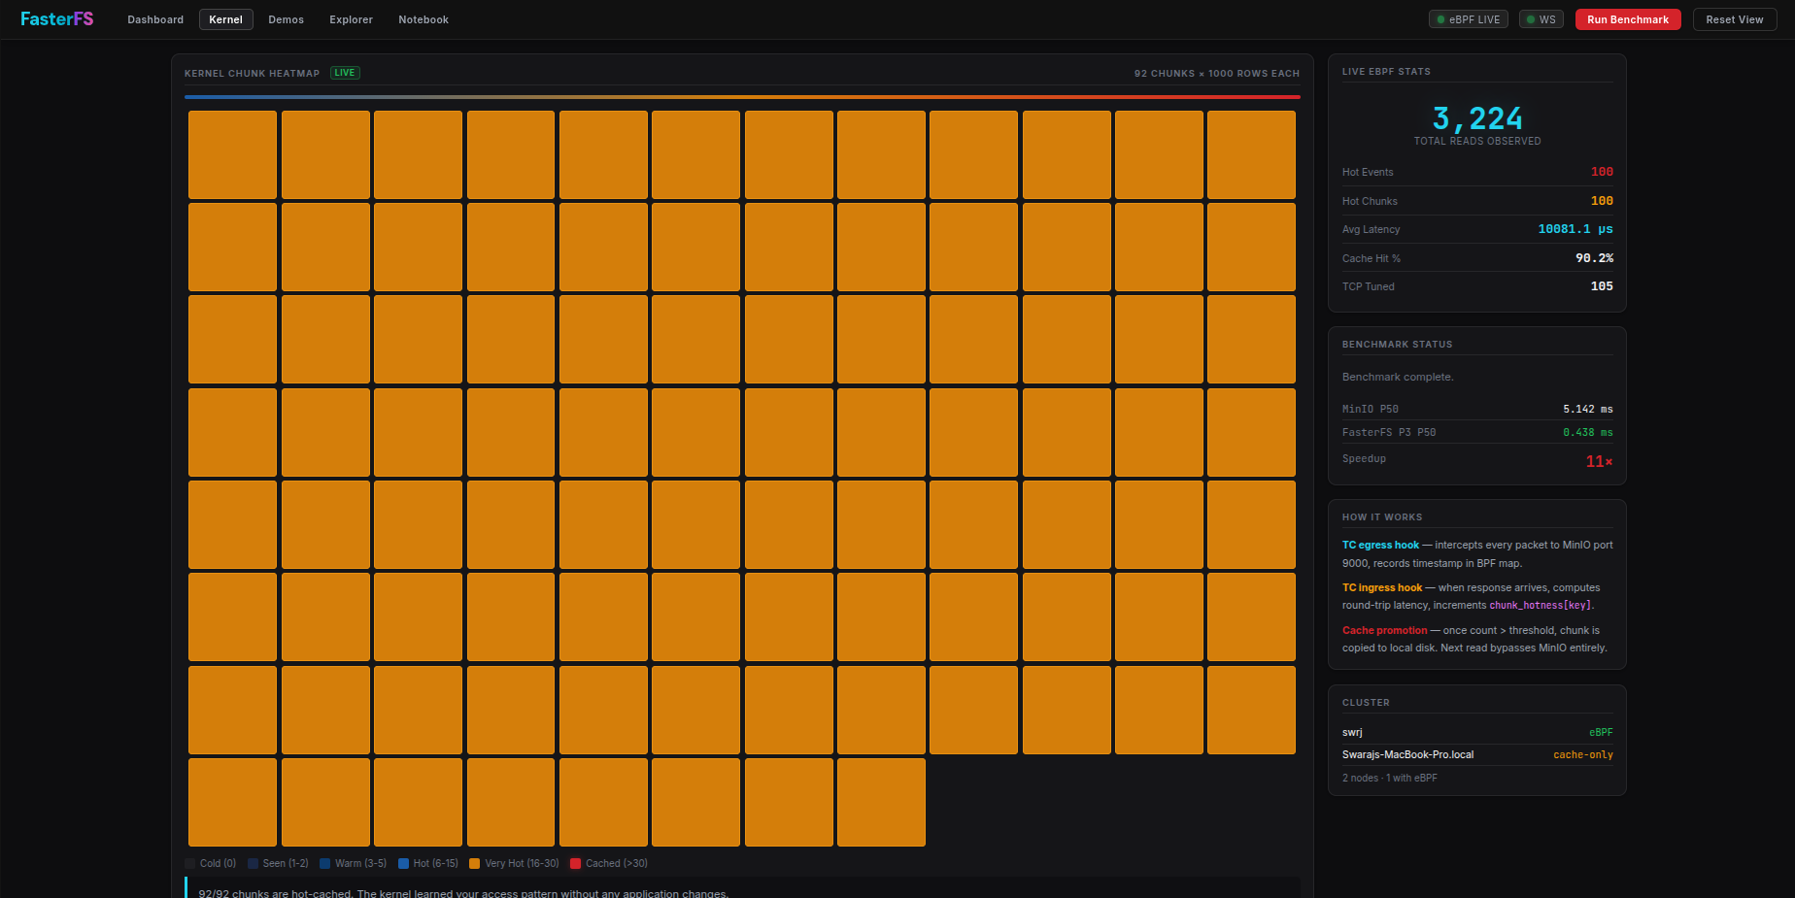Open the Dashboard tab
The height and width of the screenshot is (898, 1795).
pyautogui.click(x=155, y=19)
